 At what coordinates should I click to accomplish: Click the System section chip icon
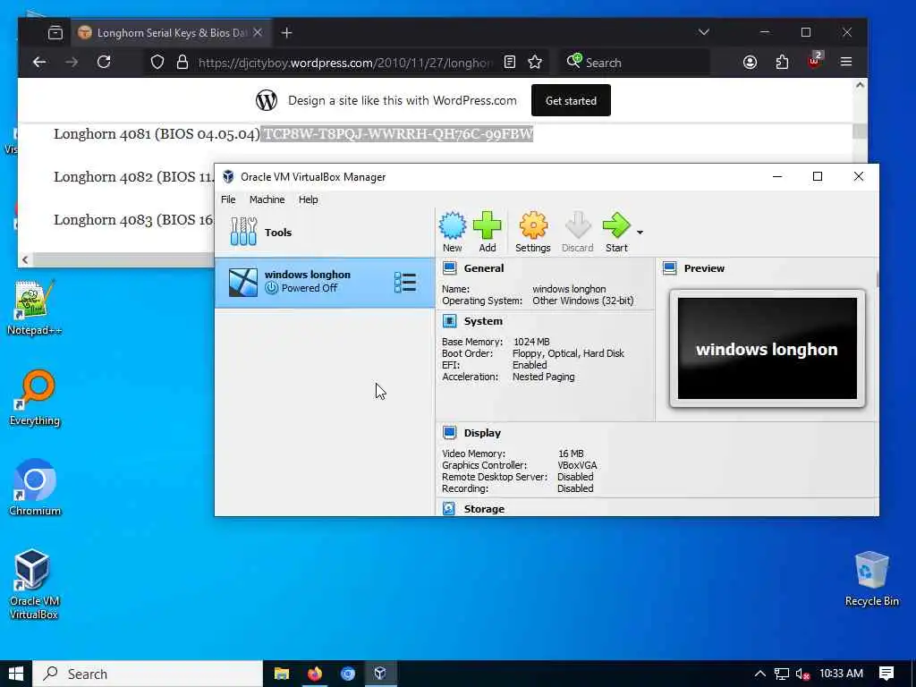[x=449, y=321]
